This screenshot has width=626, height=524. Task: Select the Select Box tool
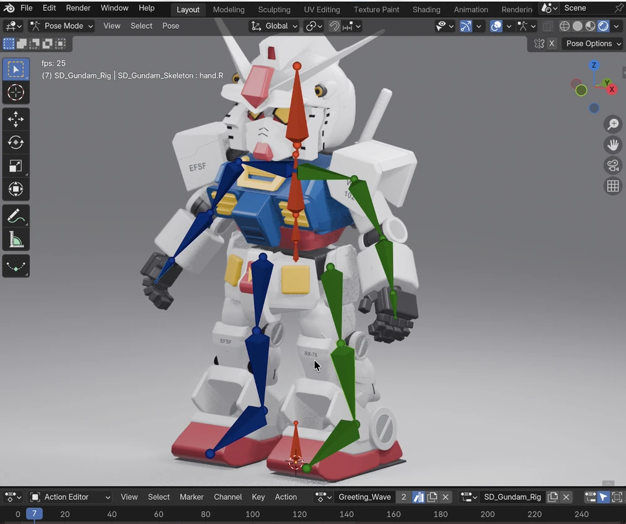point(16,69)
